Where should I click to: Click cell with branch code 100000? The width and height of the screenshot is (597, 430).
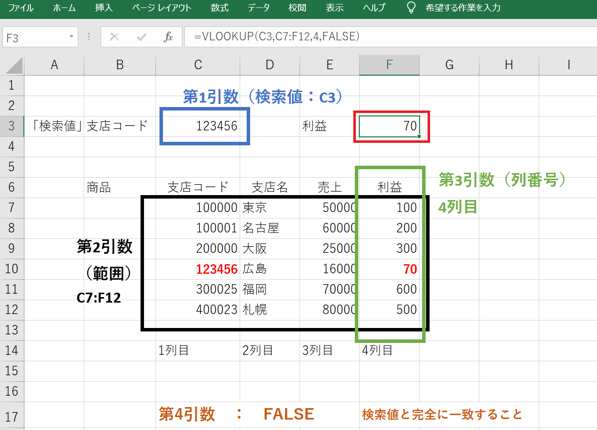pyautogui.click(x=198, y=208)
